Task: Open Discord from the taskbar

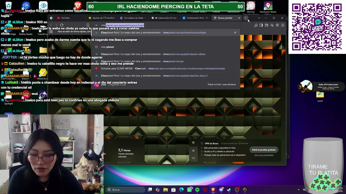Action: (x=221, y=190)
